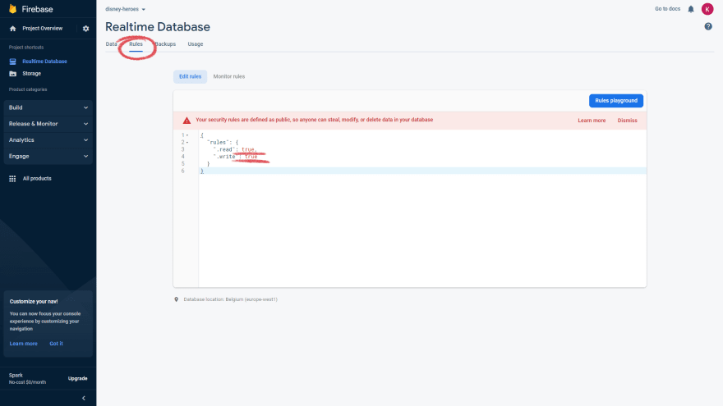Select the Monitor rules tab

tap(228, 76)
